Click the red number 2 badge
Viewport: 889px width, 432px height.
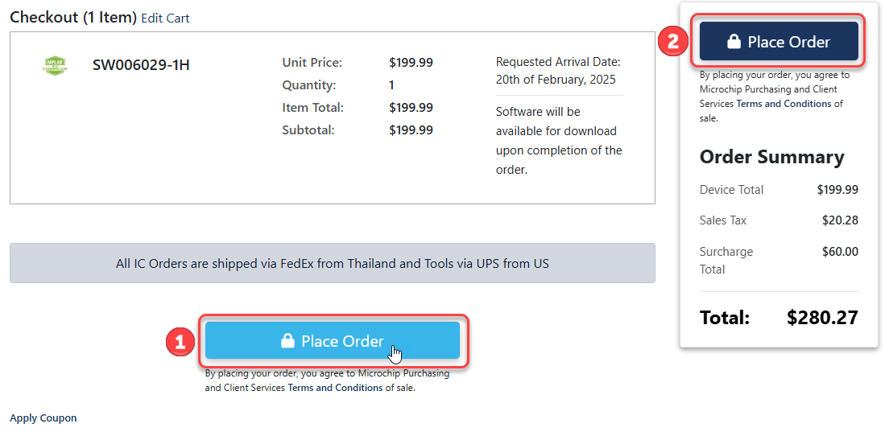point(673,42)
